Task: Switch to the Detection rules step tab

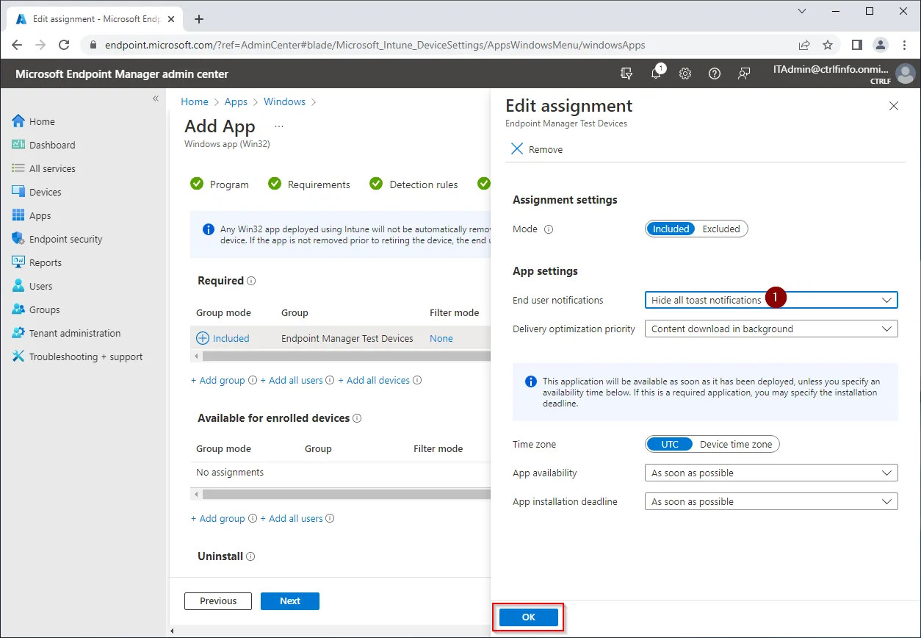Action: coord(413,184)
